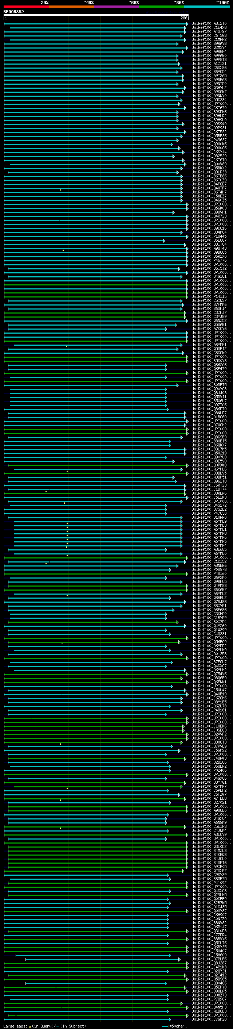Click the UniRef100_Q804C6 hit label
Image resolution: width=233 pixels, height=1029 pixels.
[x=209, y=983]
